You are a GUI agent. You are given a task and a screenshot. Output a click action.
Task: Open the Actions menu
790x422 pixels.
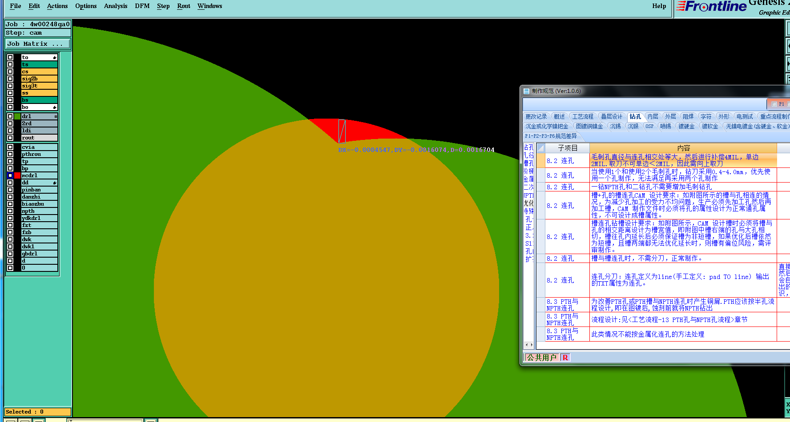click(x=57, y=6)
